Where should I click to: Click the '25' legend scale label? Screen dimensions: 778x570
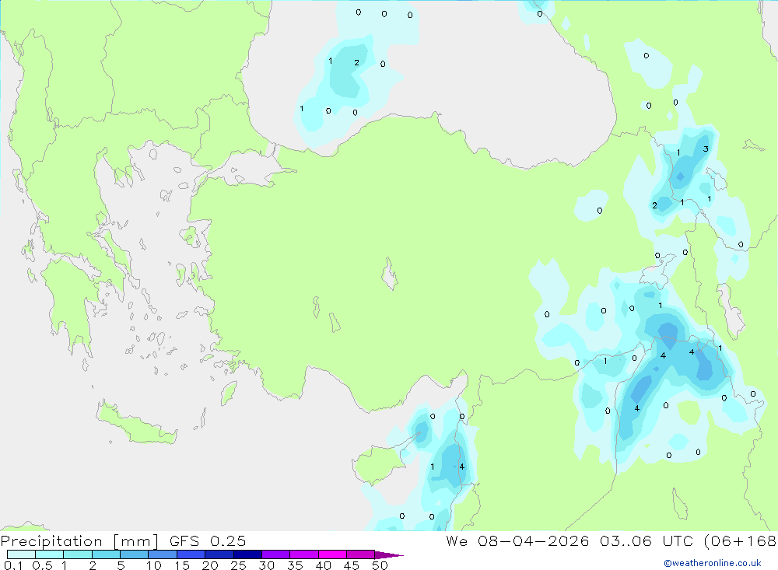point(239,565)
